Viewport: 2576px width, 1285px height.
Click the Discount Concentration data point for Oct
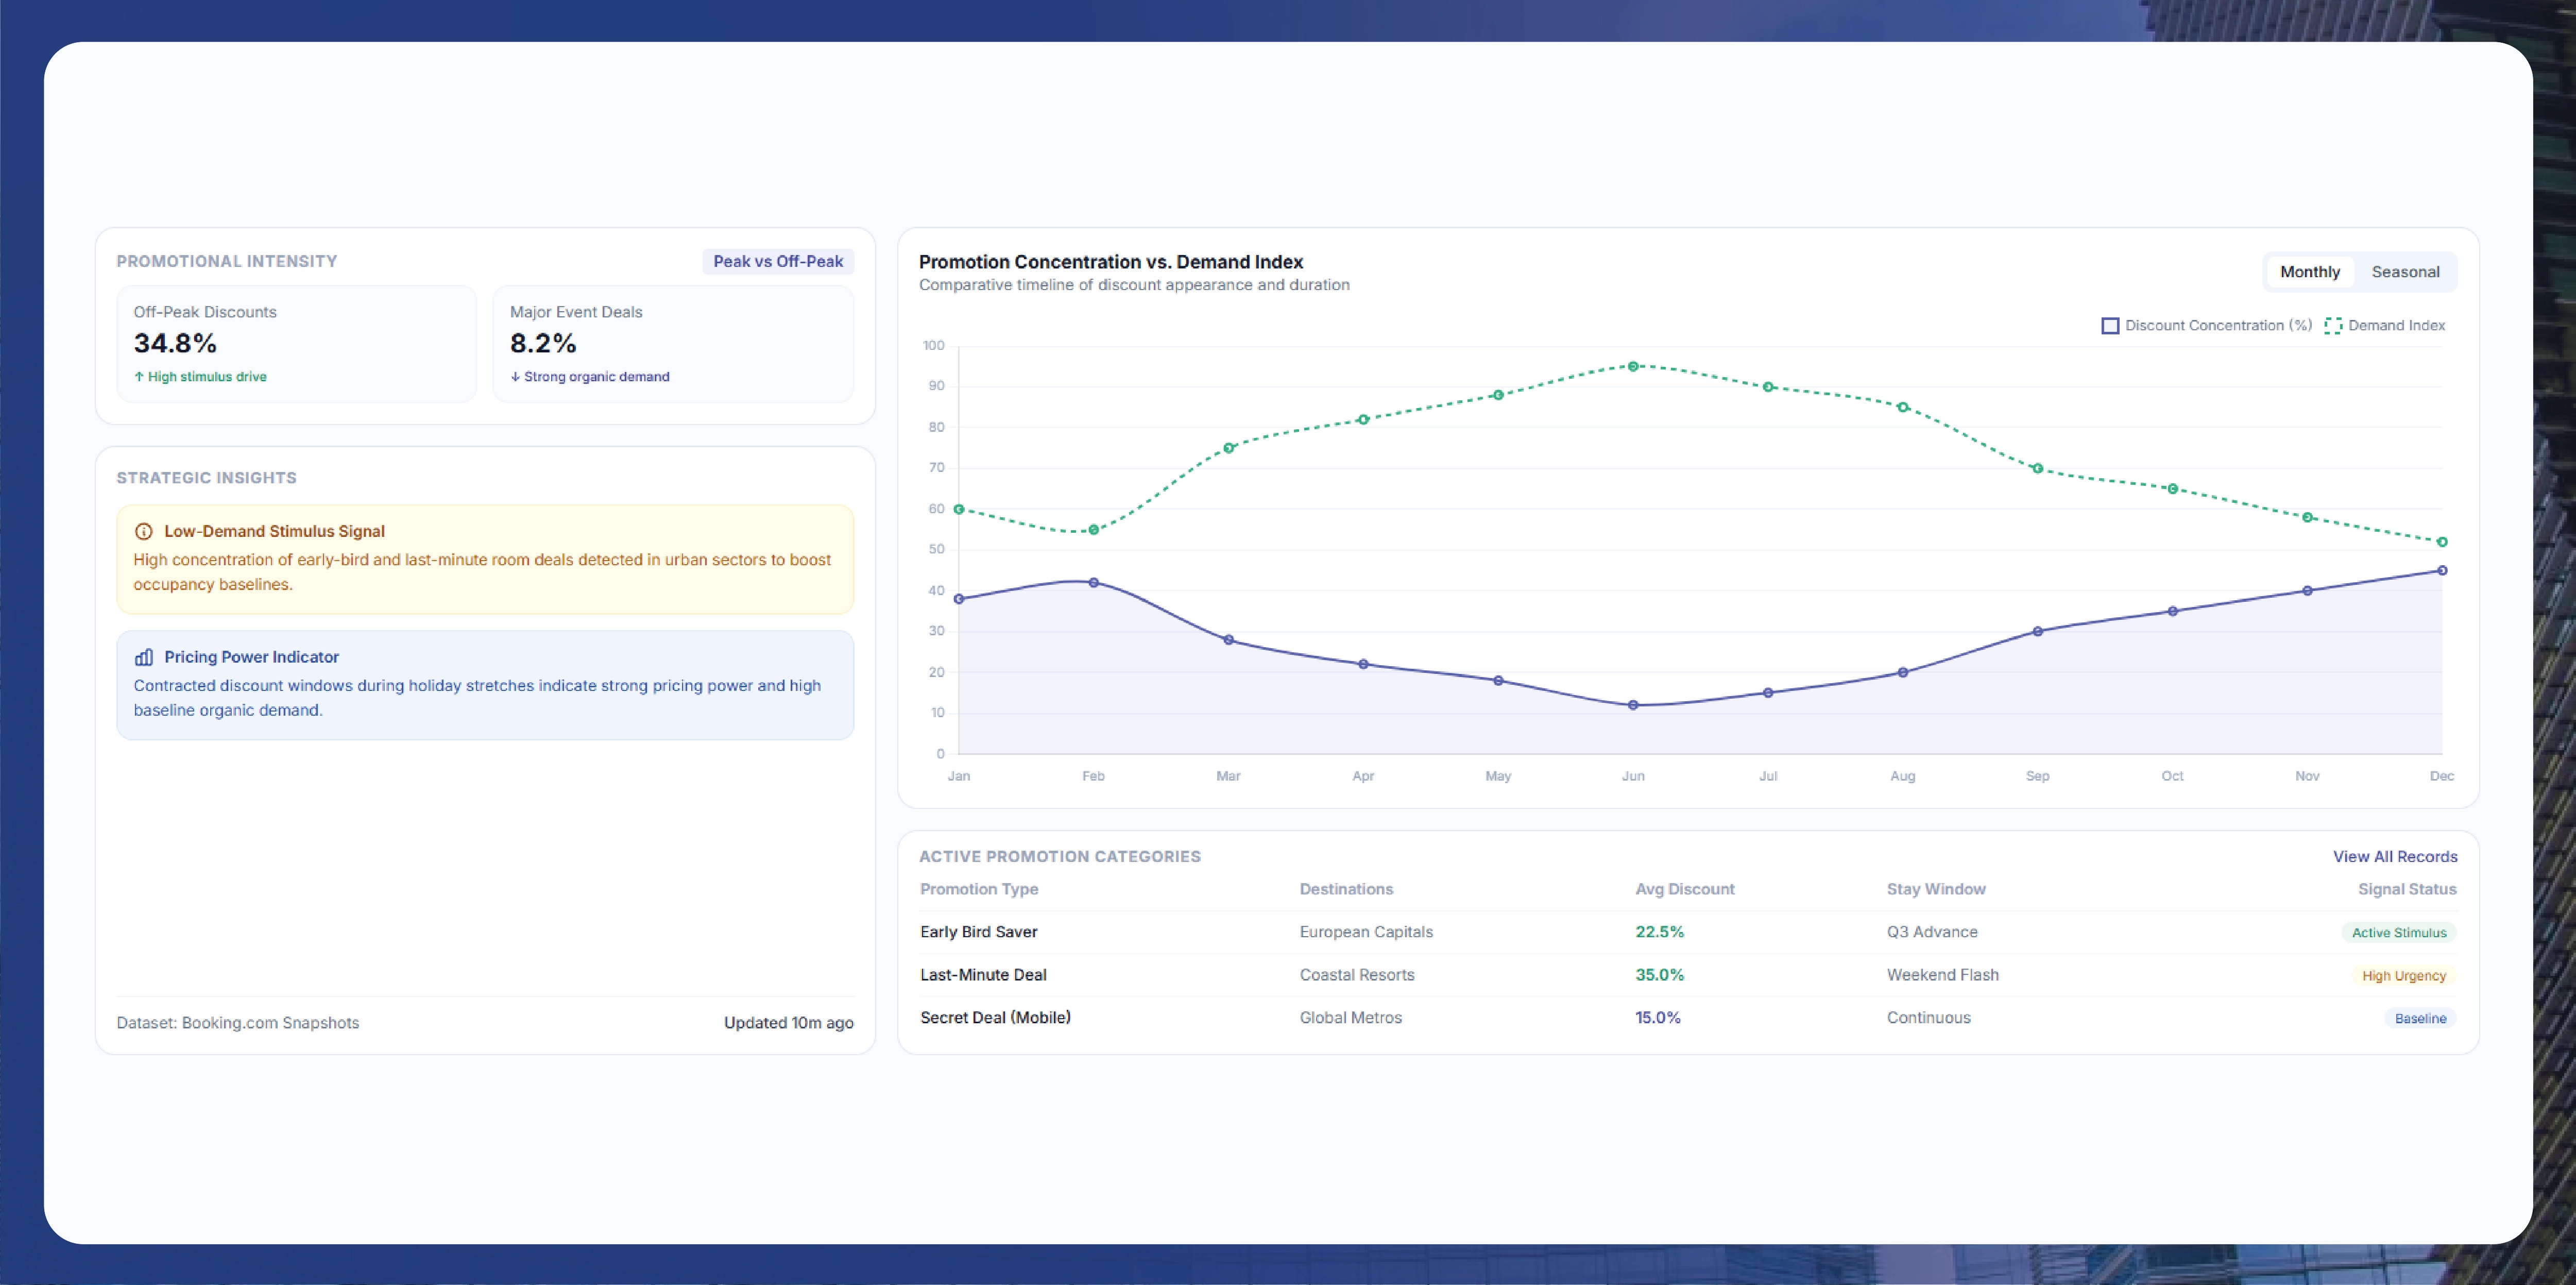click(x=2172, y=611)
